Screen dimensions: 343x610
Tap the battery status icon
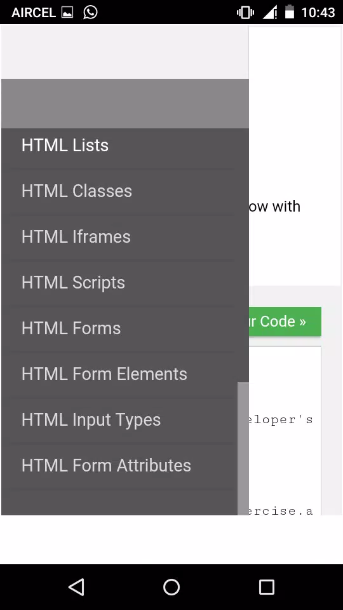pyautogui.click(x=290, y=12)
